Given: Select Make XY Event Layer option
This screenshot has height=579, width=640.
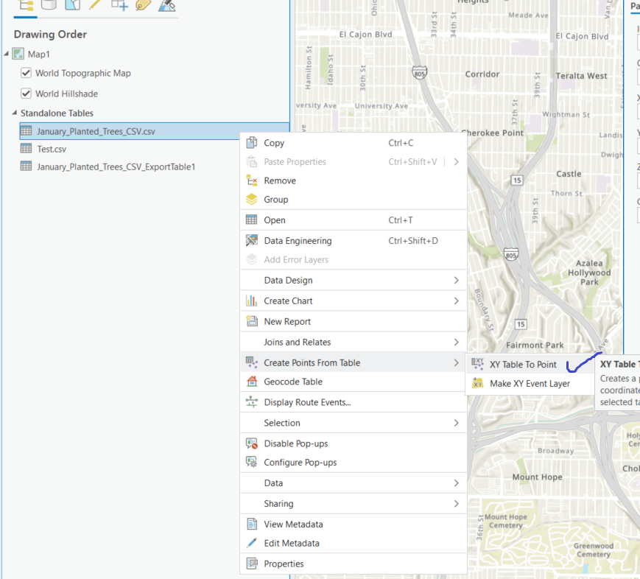Looking at the screenshot, I should coord(530,383).
